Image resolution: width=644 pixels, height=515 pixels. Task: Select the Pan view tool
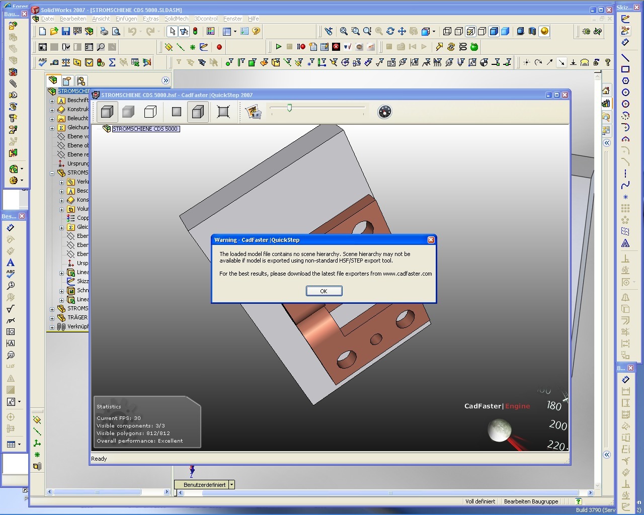(x=401, y=31)
